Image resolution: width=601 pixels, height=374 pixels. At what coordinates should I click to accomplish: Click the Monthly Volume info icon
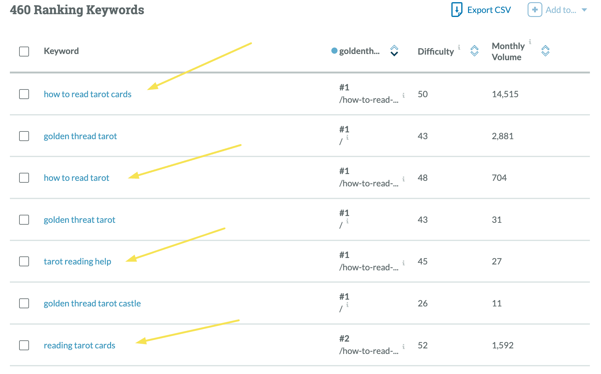[530, 42]
